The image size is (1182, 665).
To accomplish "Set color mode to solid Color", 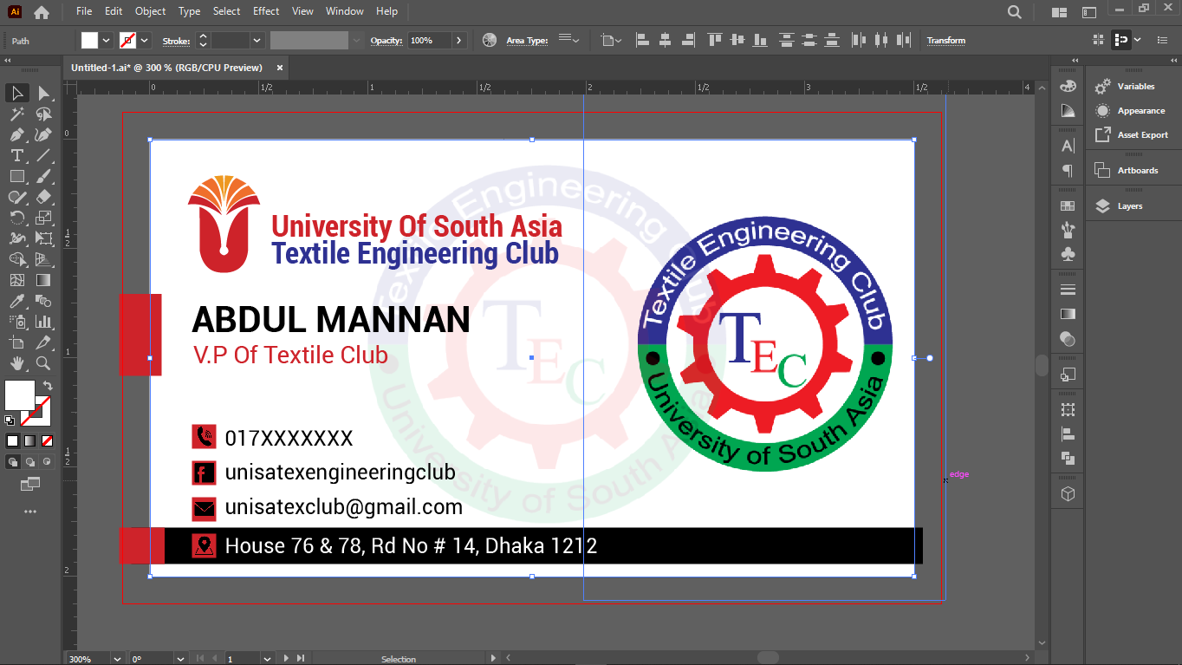I will (x=13, y=440).
